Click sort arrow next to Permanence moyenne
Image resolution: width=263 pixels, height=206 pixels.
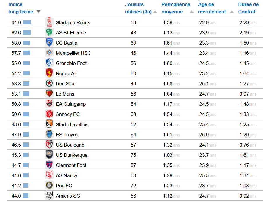click(191, 12)
